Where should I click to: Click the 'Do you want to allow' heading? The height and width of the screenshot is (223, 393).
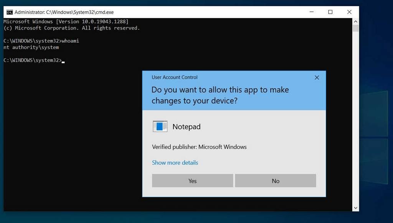(220, 95)
